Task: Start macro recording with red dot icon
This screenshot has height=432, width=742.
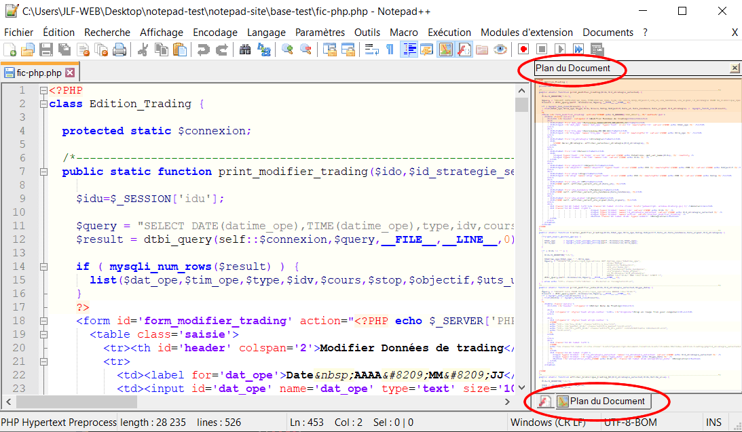Action: [x=523, y=50]
